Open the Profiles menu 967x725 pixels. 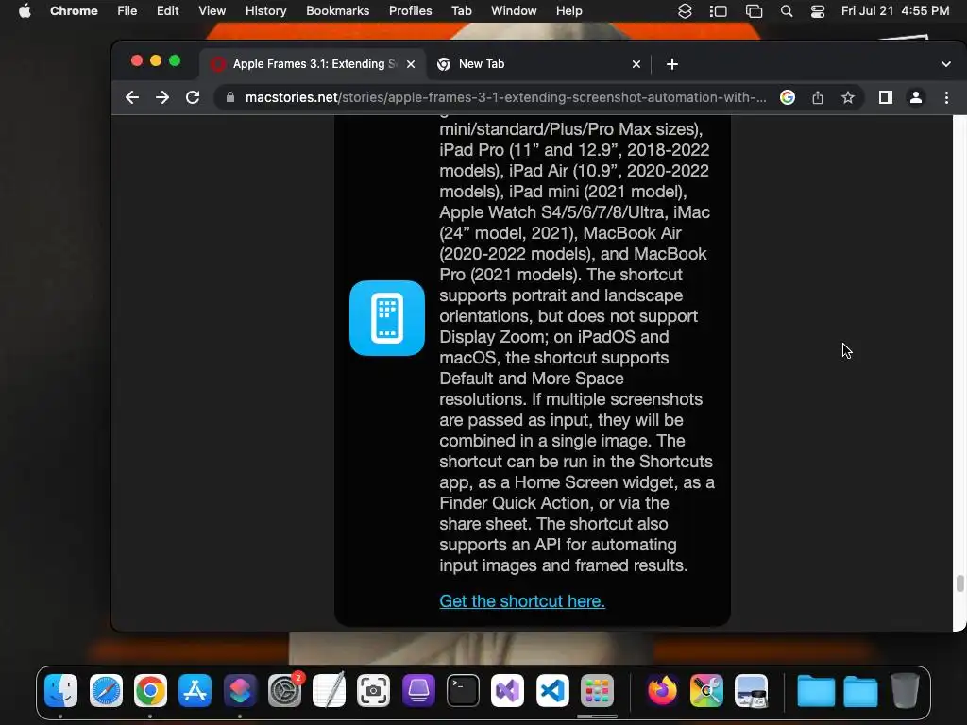point(410,11)
